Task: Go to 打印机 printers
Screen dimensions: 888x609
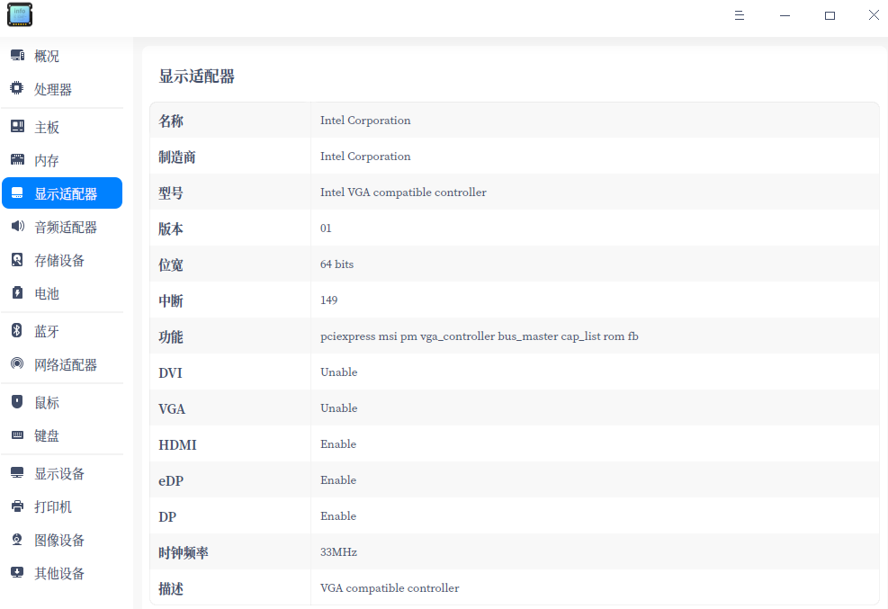Action: coord(62,507)
